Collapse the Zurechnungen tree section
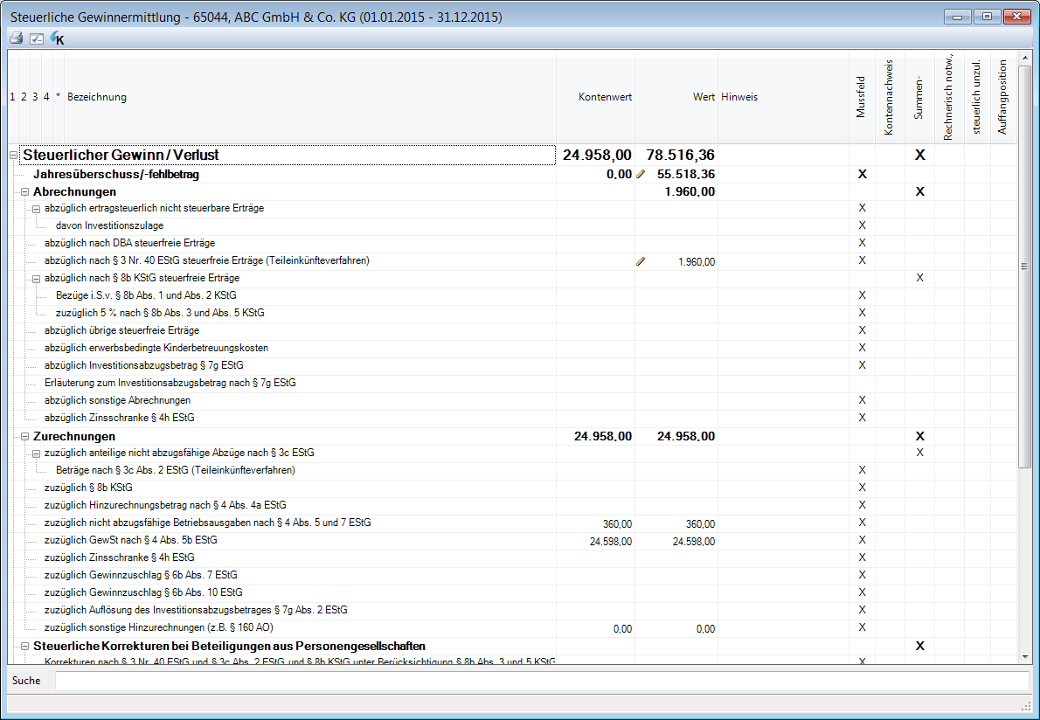1040x720 pixels. (x=25, y=436)
